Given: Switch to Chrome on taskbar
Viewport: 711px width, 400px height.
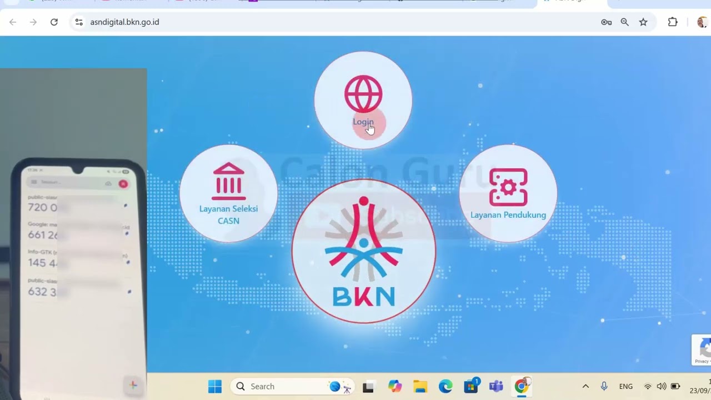Looking at the screenshot, I should tap(522, 386).
